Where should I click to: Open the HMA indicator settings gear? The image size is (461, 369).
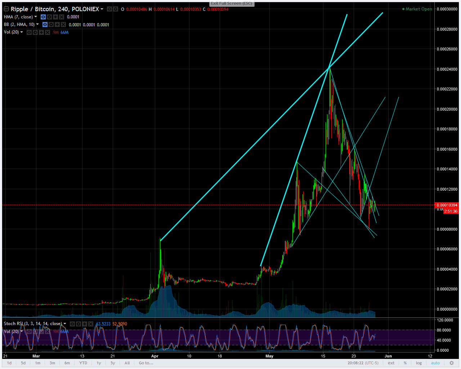(x=49, y=17)
